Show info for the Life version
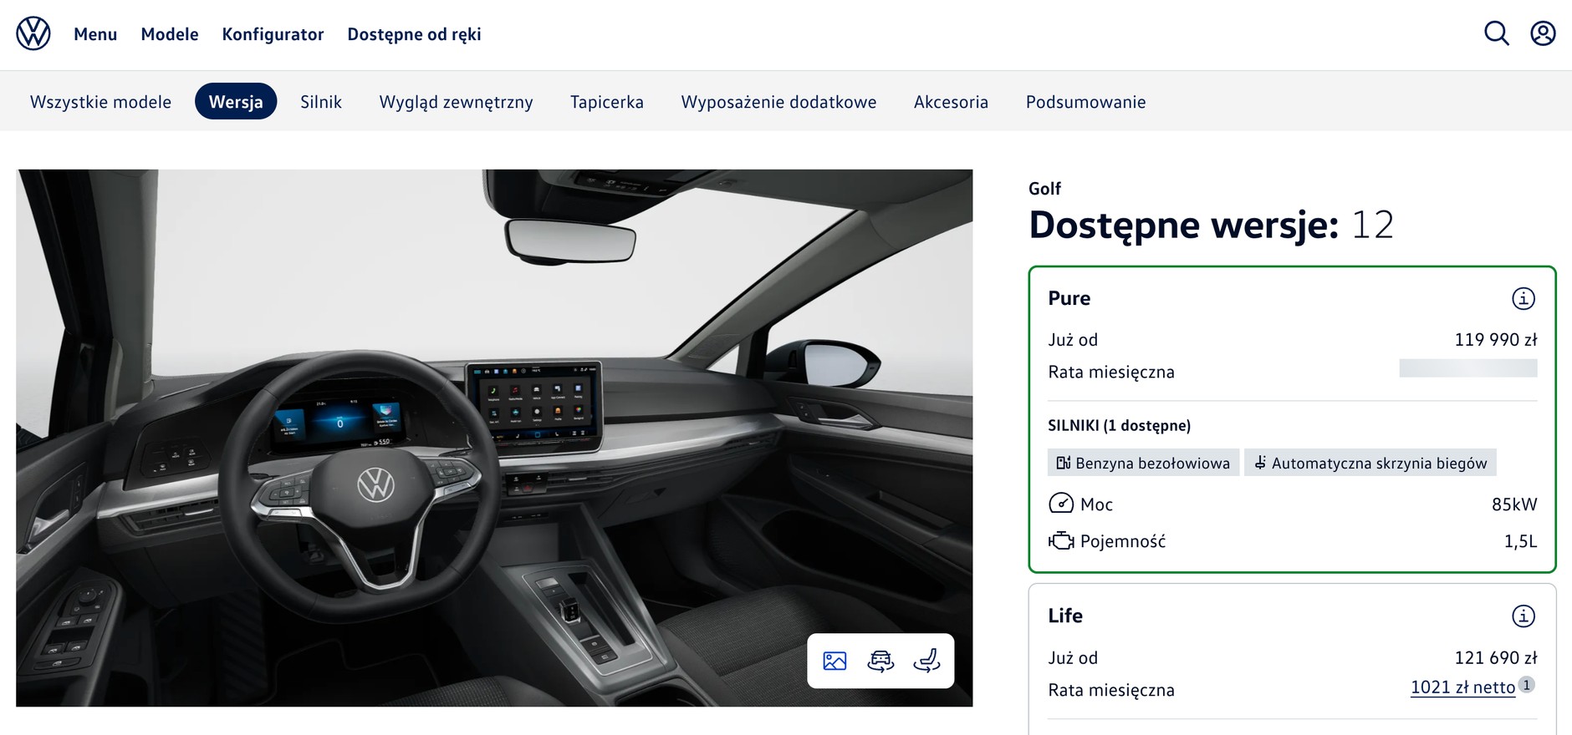Screen dimensions: 1572x735 (1524, 616)
